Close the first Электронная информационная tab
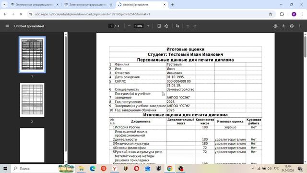 (58, 4)
